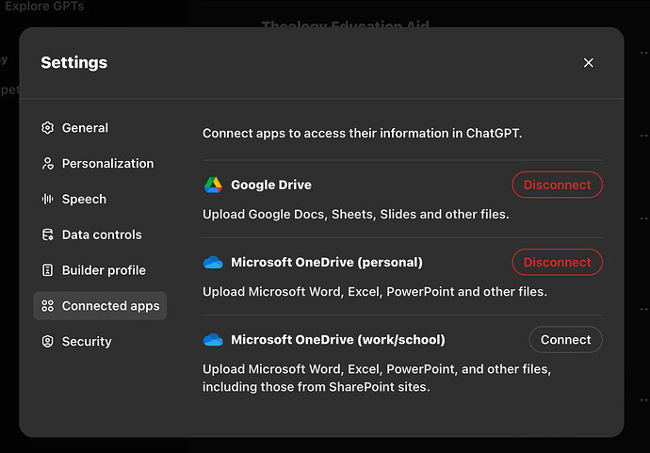650x453 pixels.
Task: Click the Speech waveform icon
Action: pos(48,199)
